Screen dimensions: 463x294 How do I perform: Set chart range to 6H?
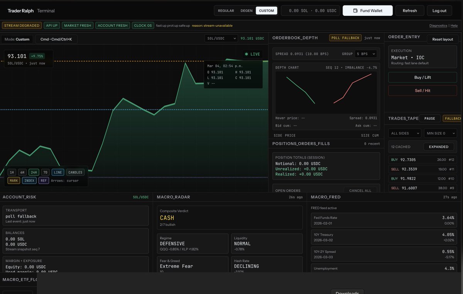[22, 172]
